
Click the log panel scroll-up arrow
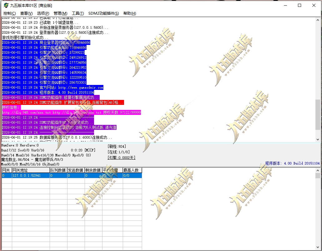tap(318, 20)
